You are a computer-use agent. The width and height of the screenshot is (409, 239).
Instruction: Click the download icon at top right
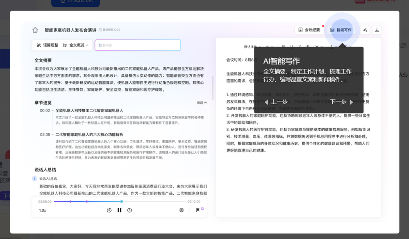(x=377, y=30)
